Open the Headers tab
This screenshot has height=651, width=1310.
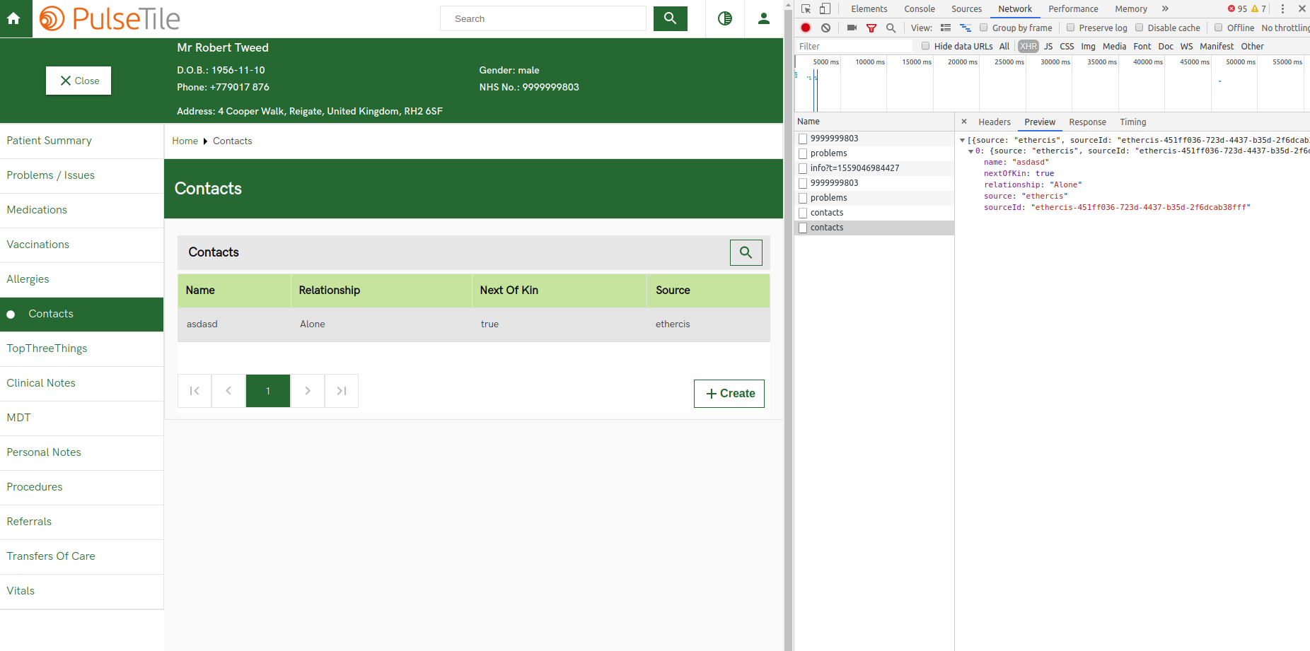(x=995, y=122)
